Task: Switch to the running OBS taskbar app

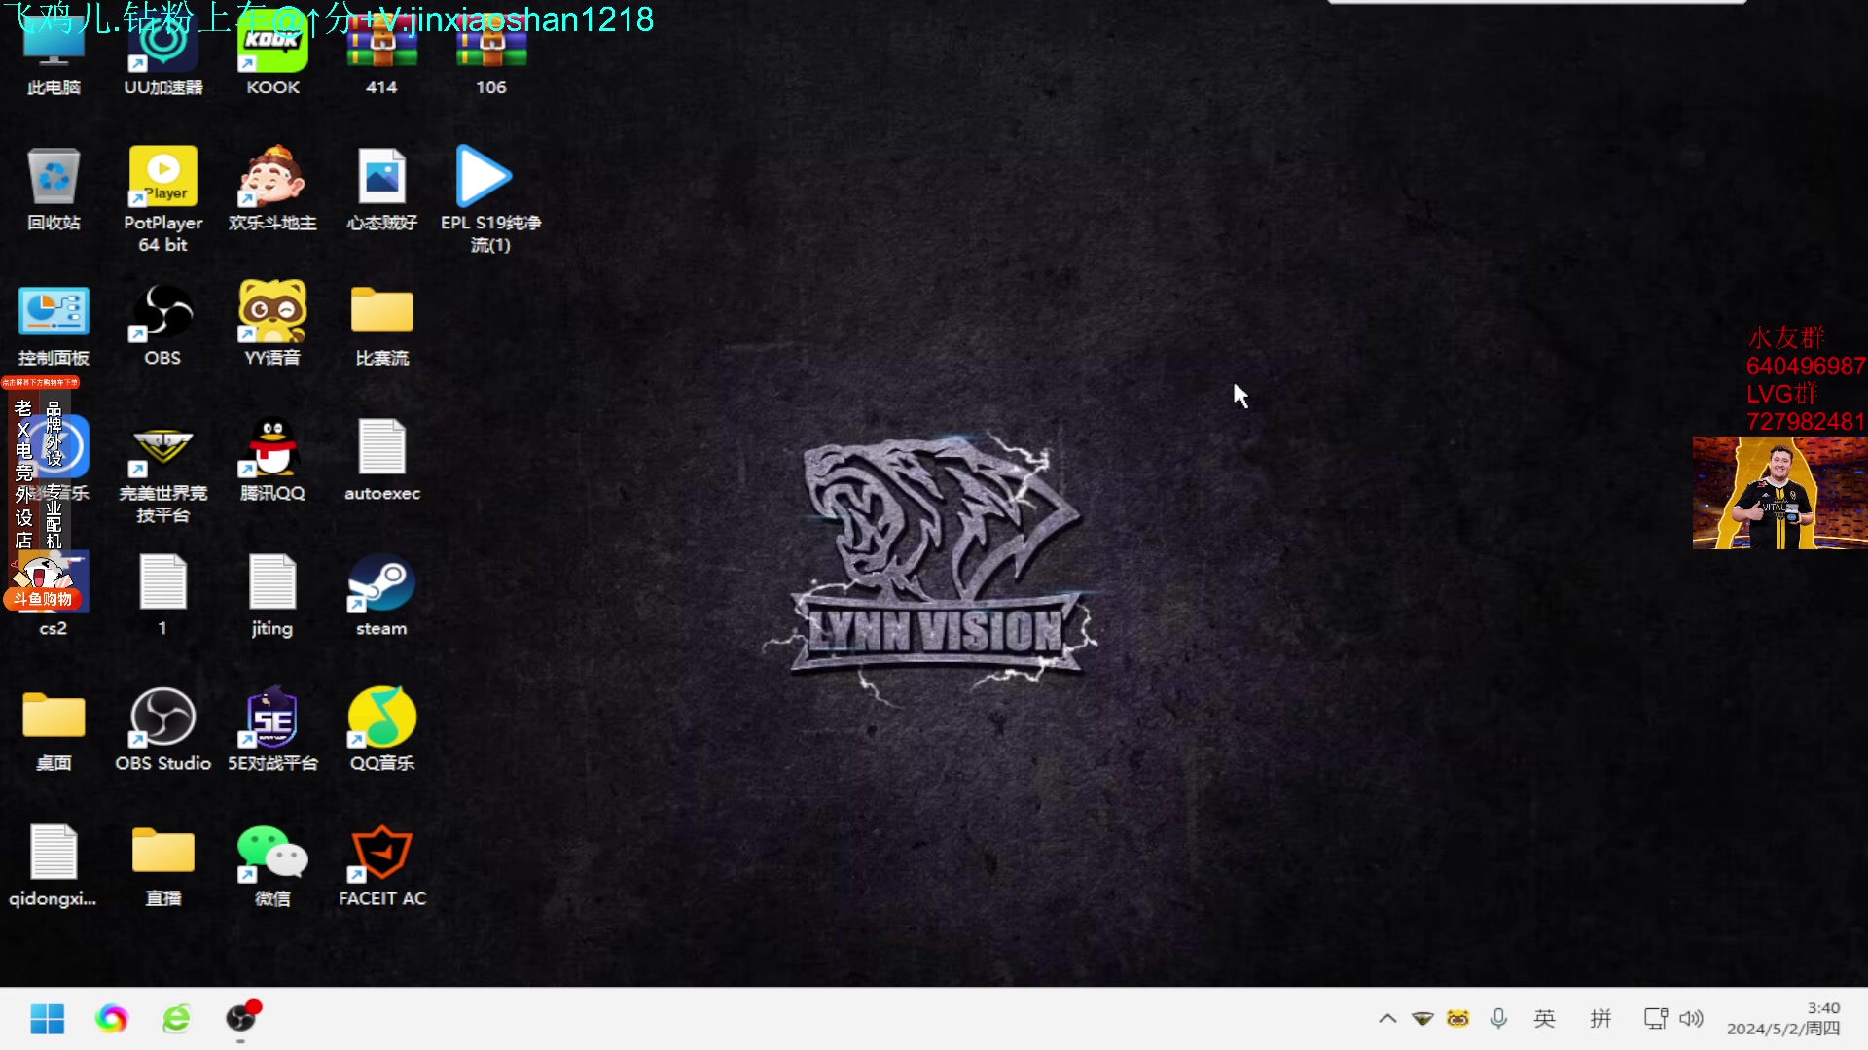Action: [x=241, y=1018]
